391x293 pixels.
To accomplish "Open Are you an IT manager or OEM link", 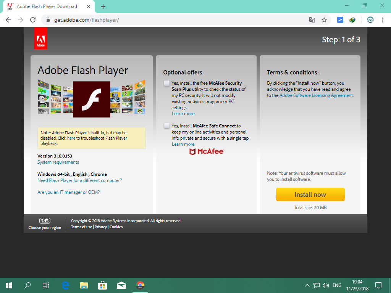I will 69,192.
